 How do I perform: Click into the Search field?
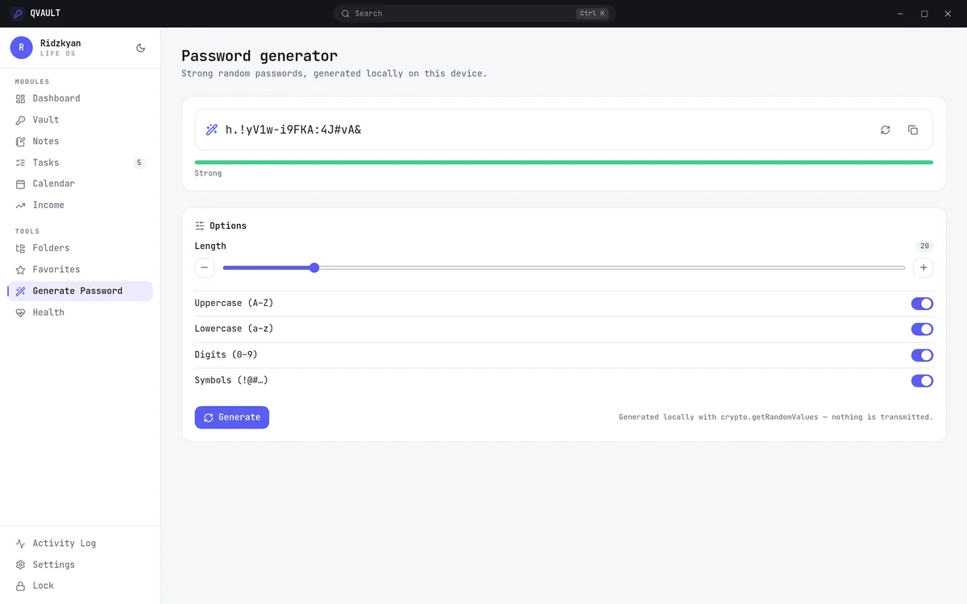click(x=475, y=14)
